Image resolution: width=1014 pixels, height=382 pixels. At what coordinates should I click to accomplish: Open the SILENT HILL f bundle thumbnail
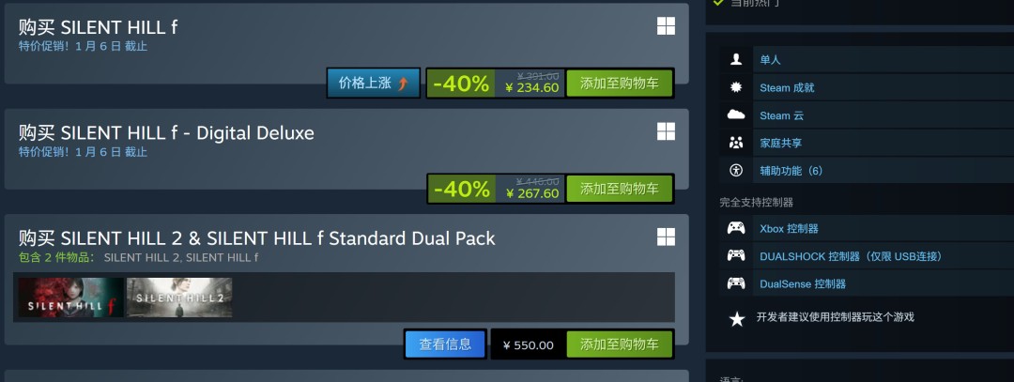pos(70,298)
